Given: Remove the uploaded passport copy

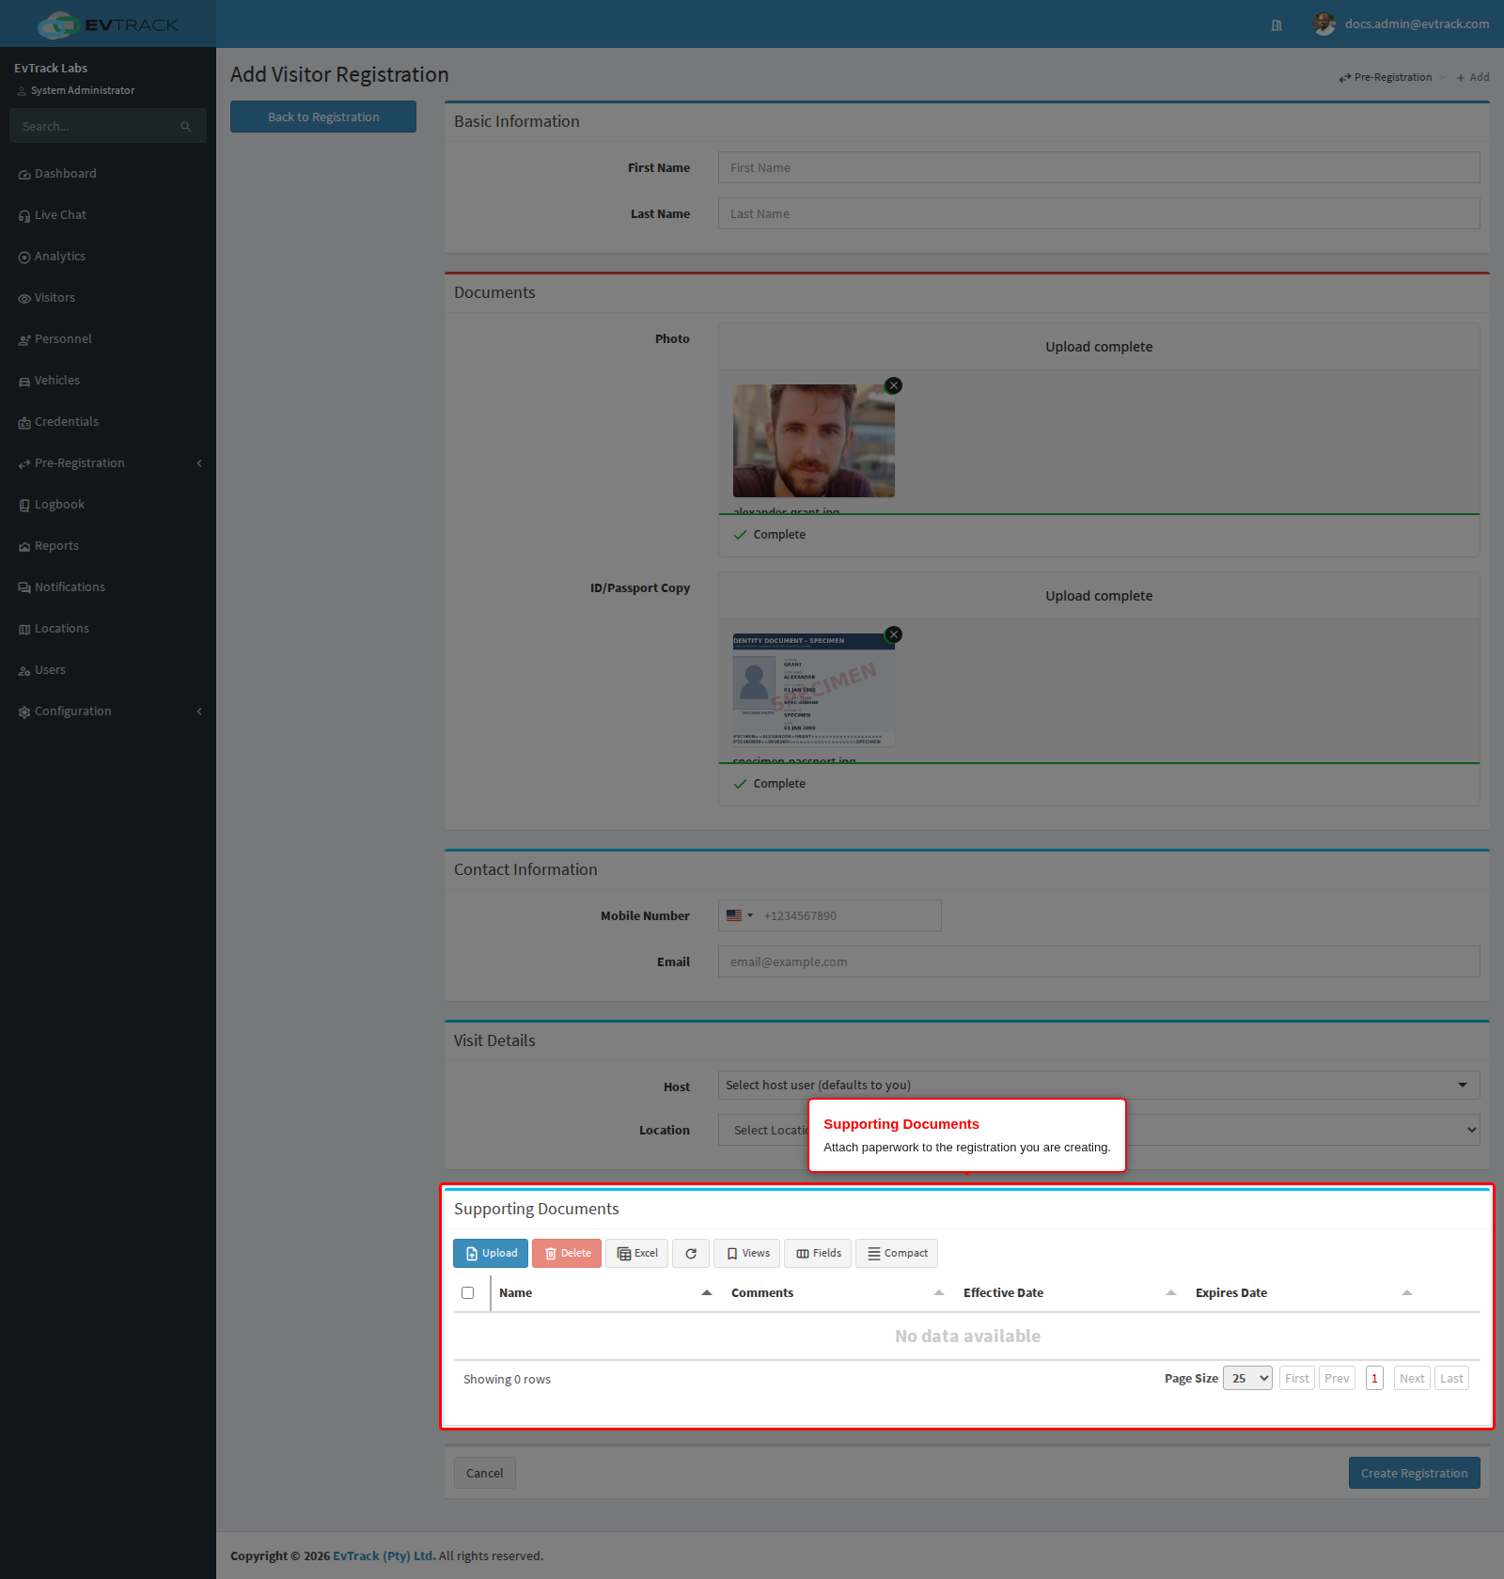Looking at the screenshot, I should pyautogui.click(x=894, y=634).
